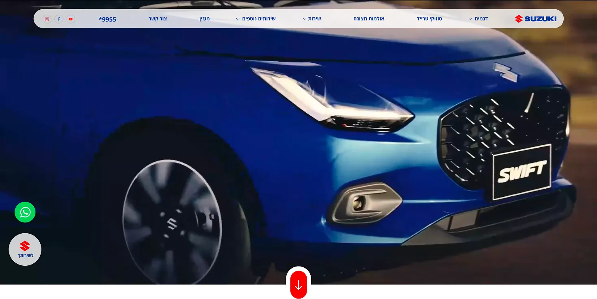Screen dimensions: 597x299
Task: Open the לשירותך service widget
Action: point(25,250)
